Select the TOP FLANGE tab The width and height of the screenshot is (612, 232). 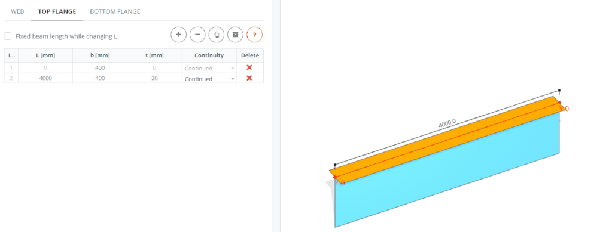point(57,11)
